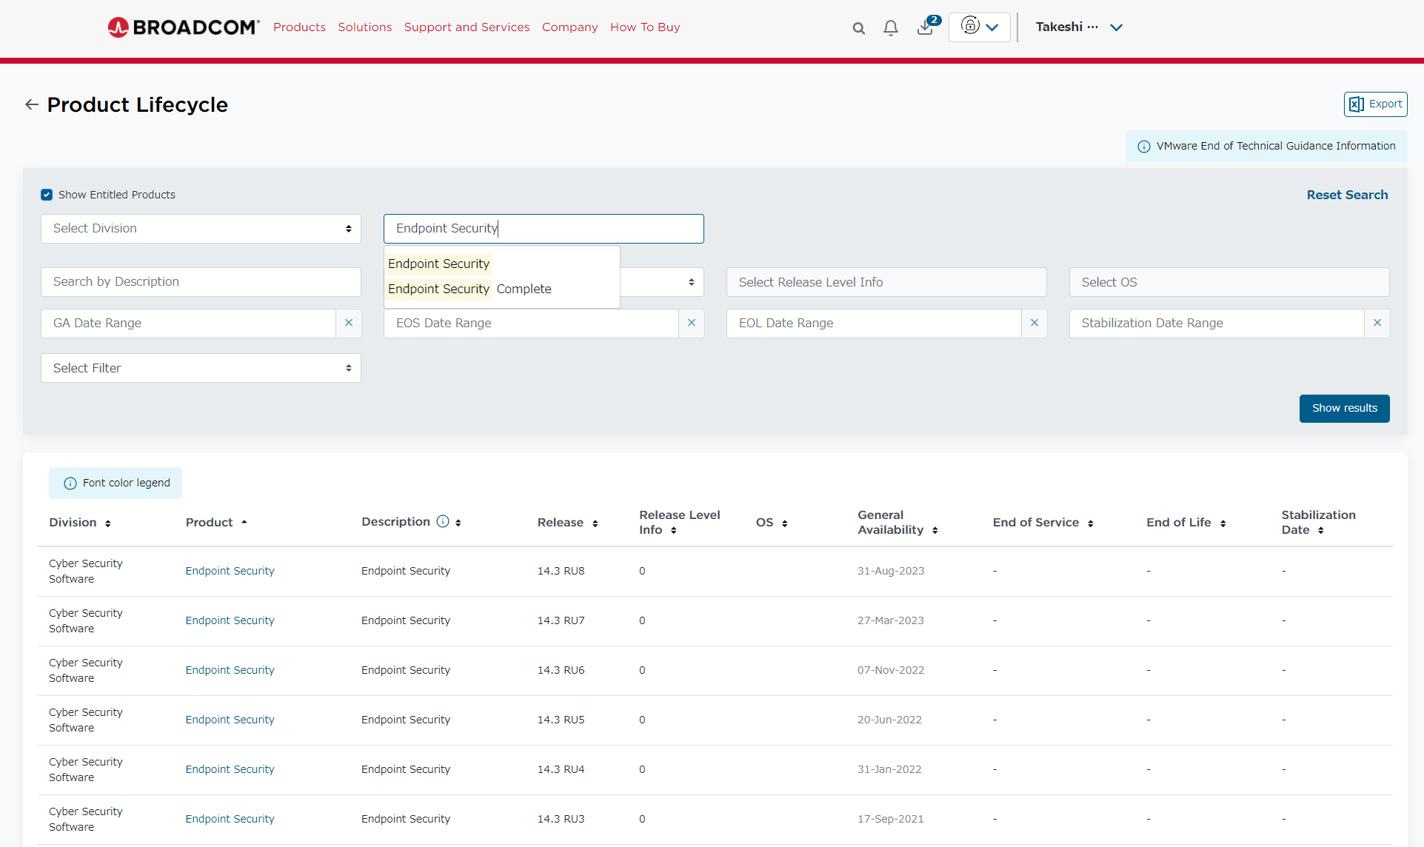Open VMware End of Technical Guidance Information
1424x847 pixels.
coord(1266,146)
